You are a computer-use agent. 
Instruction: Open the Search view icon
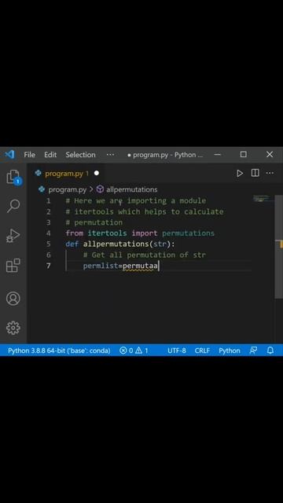[13, 206]
